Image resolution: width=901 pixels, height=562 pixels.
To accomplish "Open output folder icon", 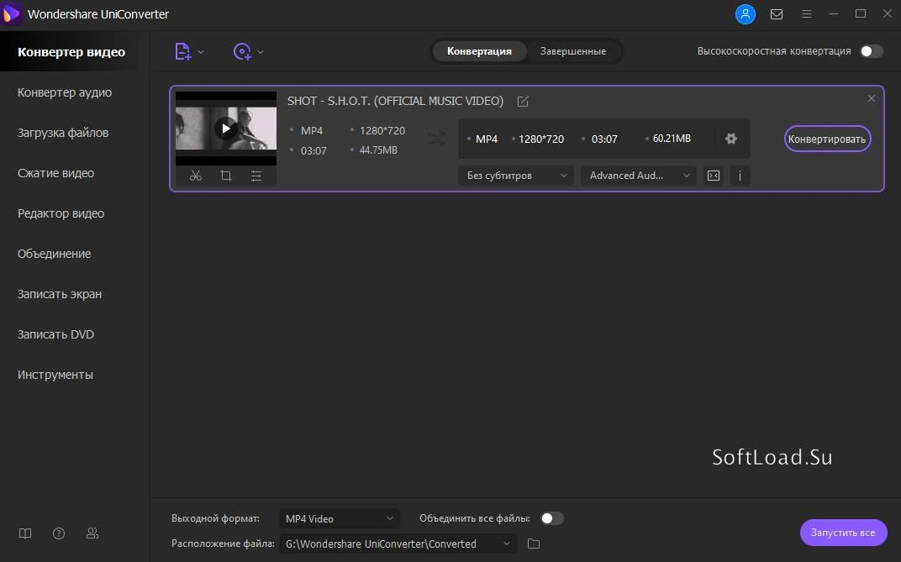I will tap(534, 544).
